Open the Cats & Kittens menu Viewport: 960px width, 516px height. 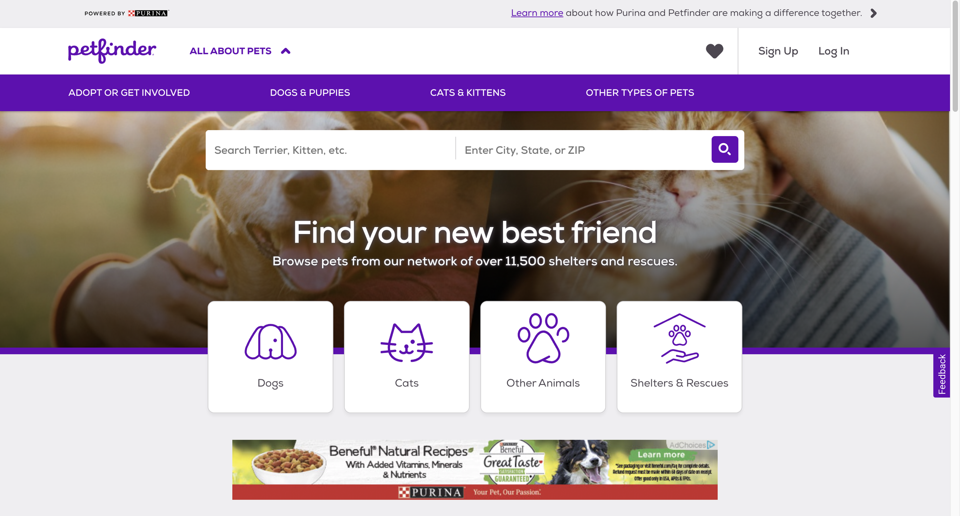point(468,93)
